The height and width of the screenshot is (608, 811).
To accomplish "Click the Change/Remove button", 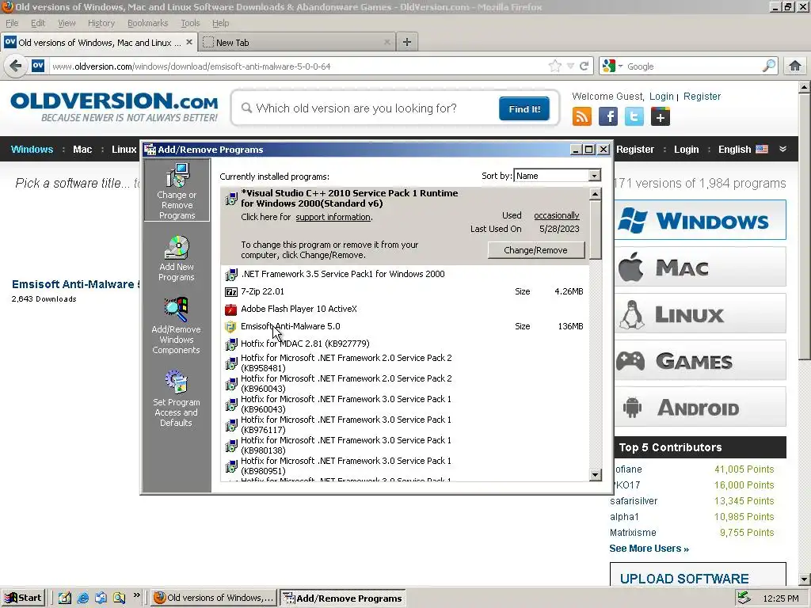I will (536, 250).
